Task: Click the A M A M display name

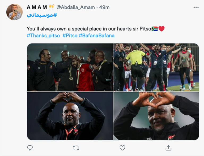Action: (x=37, y=7)
